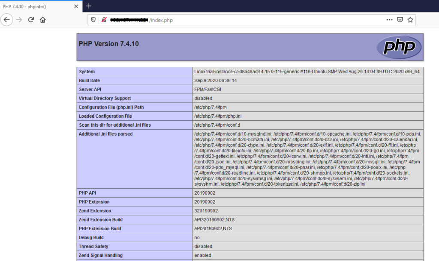Save the page to Pocket
439x261 pixels.
point(400,20)
